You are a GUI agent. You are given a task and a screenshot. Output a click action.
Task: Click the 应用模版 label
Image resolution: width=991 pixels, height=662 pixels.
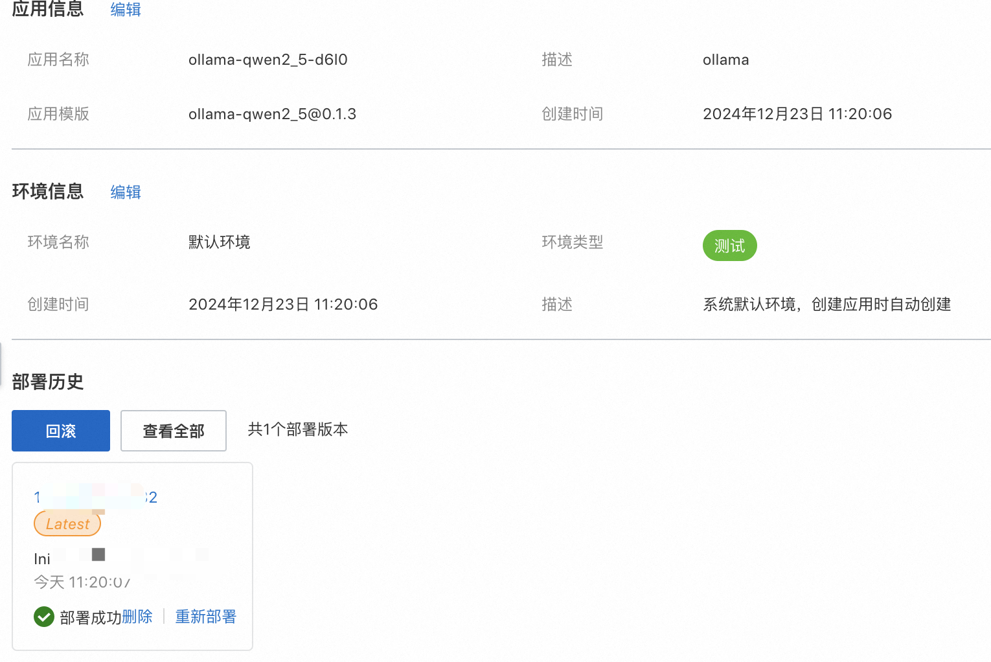tap(58, 114)
